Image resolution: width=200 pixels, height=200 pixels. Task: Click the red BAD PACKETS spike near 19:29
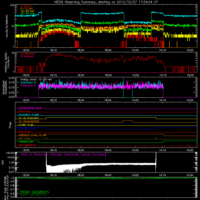188,145
